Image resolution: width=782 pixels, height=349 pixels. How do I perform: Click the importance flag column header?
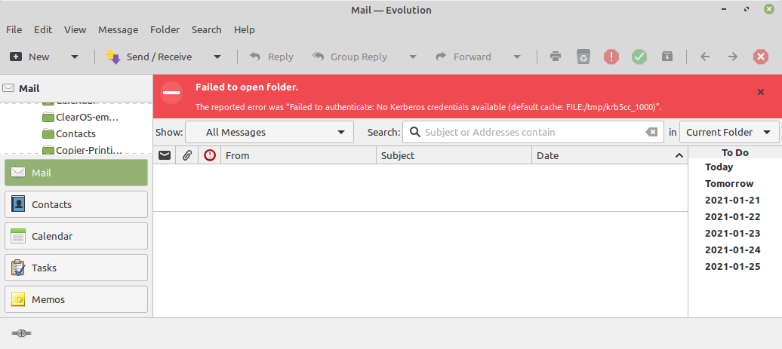[x=210, y=155]
